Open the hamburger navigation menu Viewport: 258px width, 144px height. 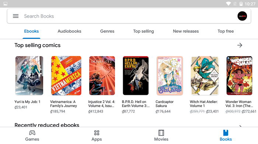15,16
